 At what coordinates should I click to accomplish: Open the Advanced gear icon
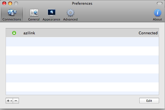(x=71, y=13)
